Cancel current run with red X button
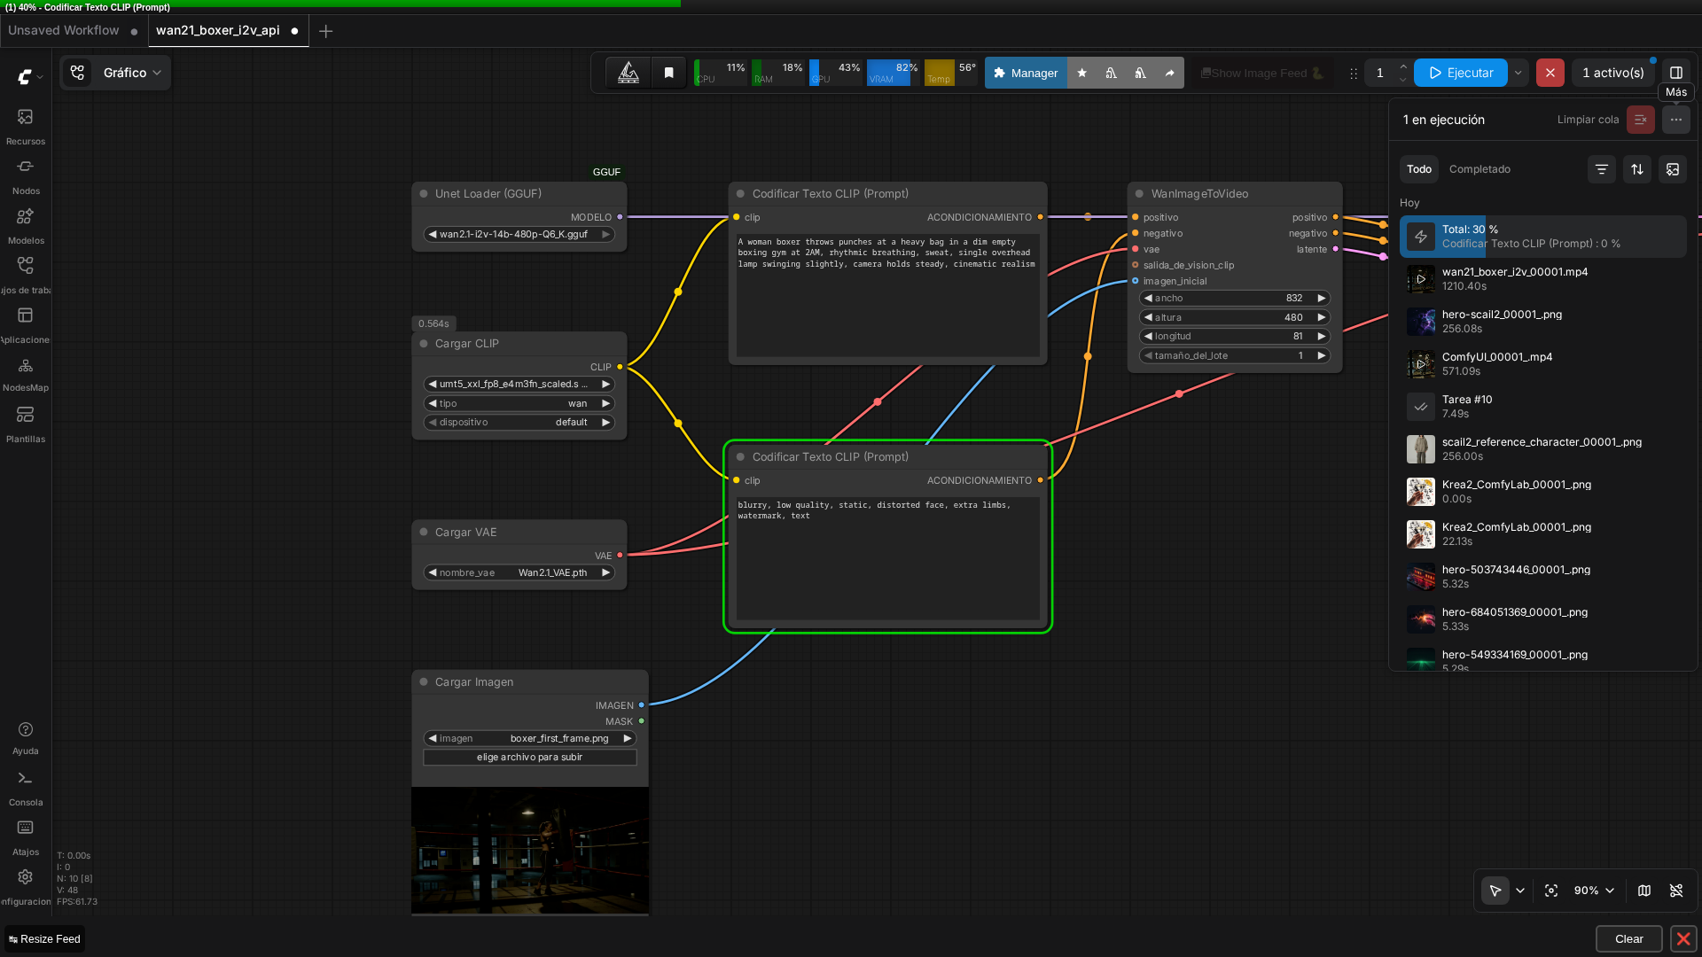The image size is (1702, 957). point(1550,73)
